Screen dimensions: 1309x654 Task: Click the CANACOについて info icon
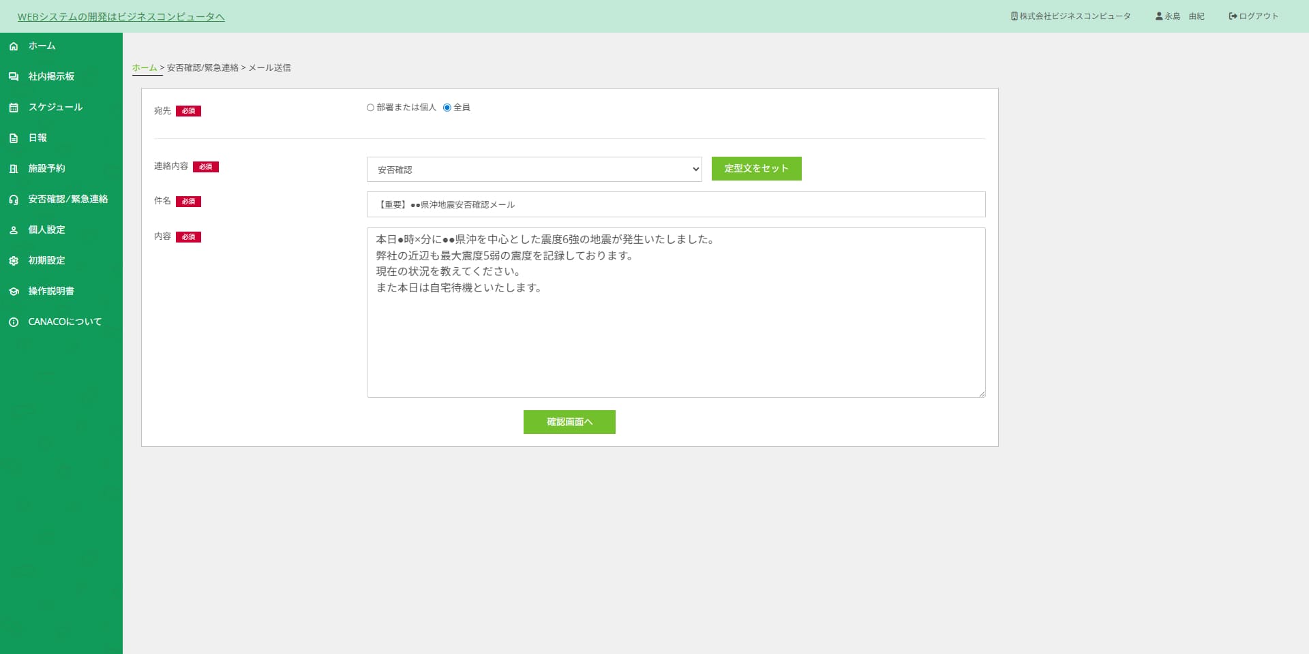point(14,322)
